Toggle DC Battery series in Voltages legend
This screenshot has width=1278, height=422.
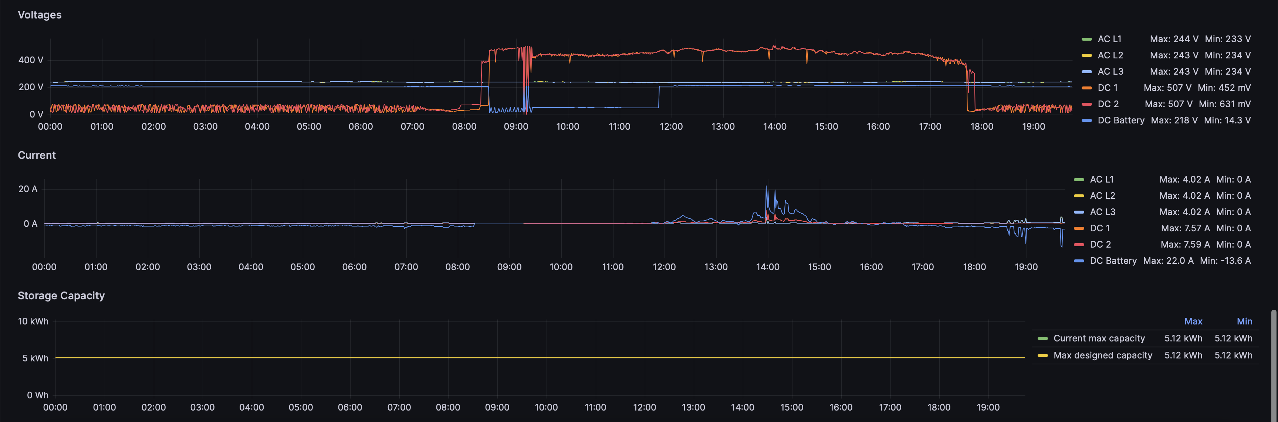point(1121,120)
